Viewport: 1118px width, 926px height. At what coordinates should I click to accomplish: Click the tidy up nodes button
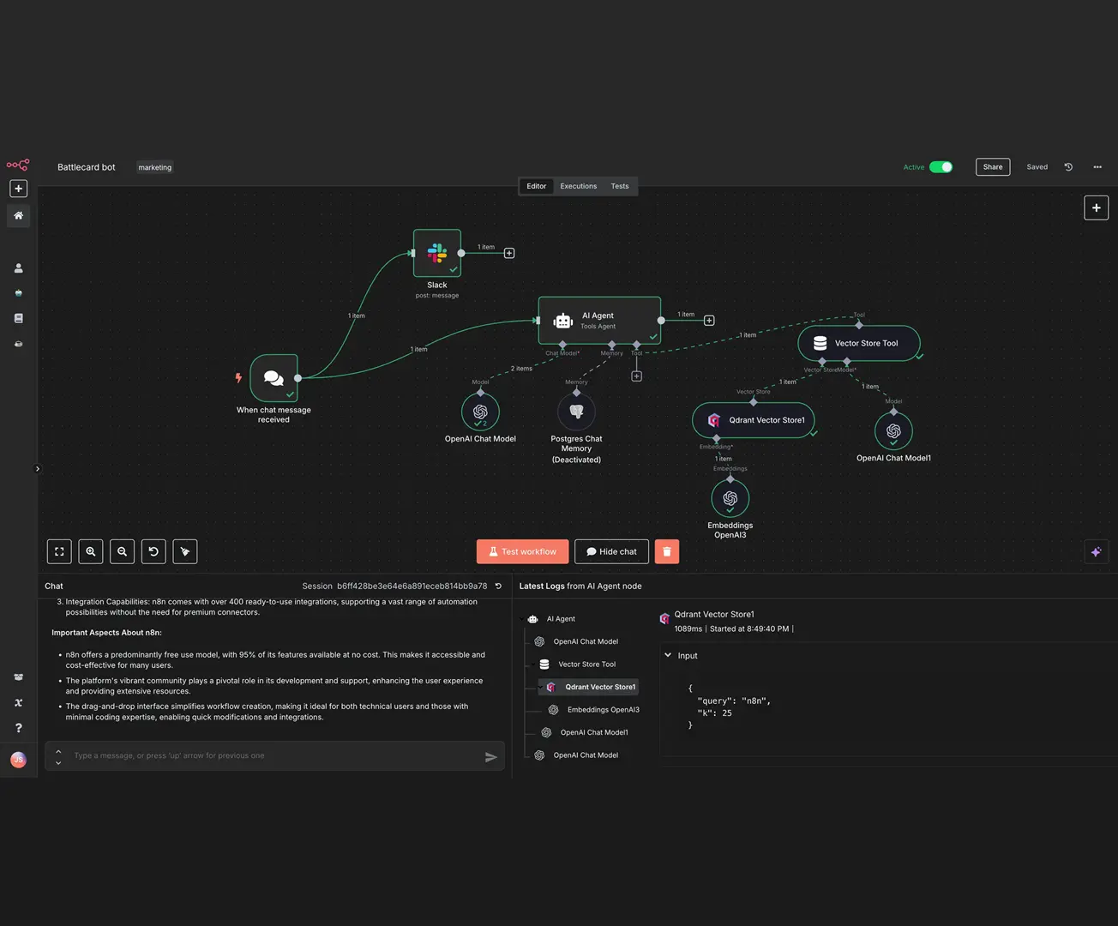[x=185, y=551]
